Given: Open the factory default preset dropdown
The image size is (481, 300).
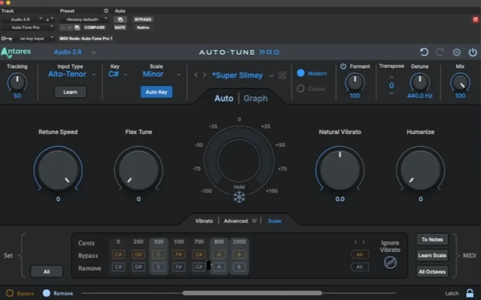Looking at the screenshot, I should pyautogui.click(x=84, y=19).
